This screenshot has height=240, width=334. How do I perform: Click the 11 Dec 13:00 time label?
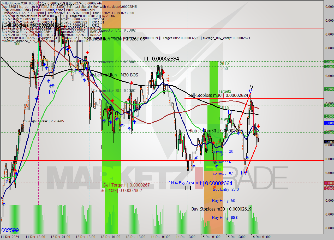click(35, 237)
